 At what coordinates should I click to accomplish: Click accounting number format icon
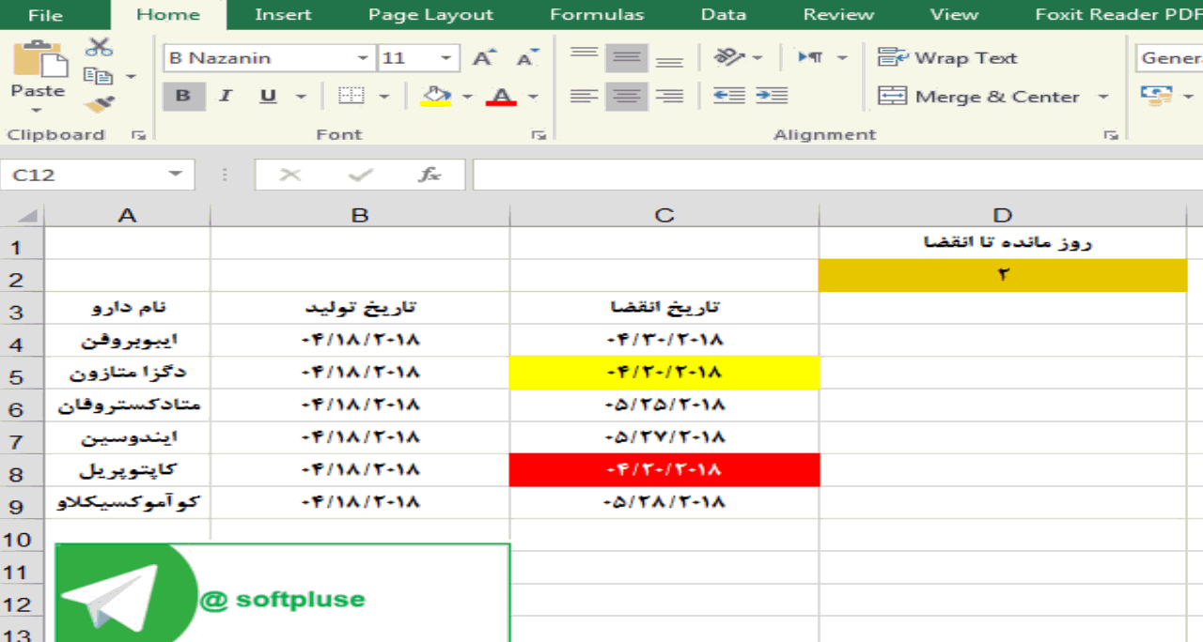pyautogui.click(x=1156, y=96)
